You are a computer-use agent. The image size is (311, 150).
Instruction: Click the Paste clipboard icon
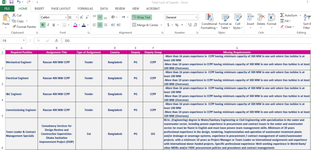click(x=6, y=17)
